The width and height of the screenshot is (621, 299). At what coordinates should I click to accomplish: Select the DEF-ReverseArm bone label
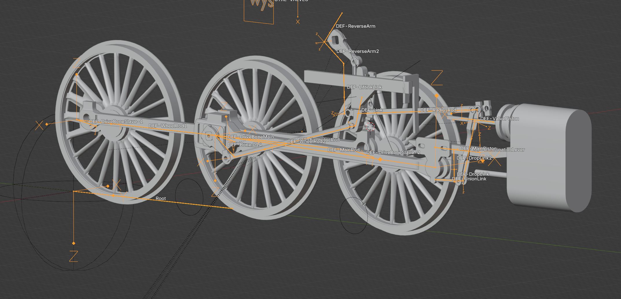pos(355,26)
